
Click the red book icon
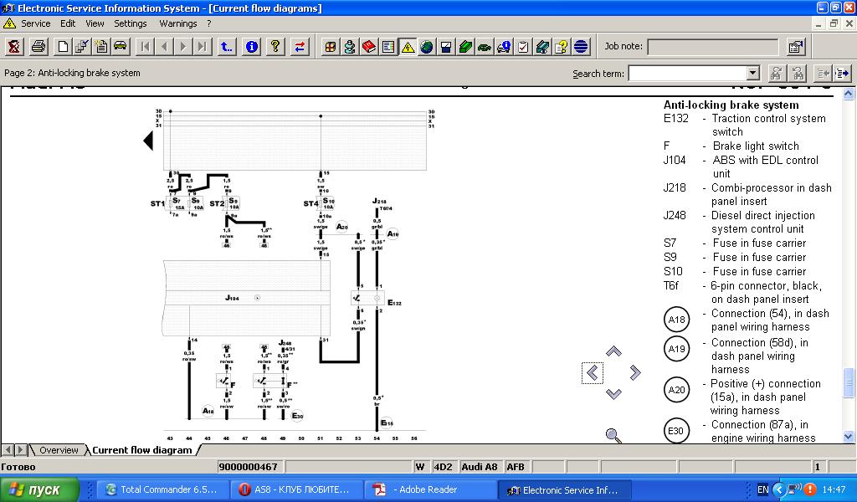click(369, 47)
